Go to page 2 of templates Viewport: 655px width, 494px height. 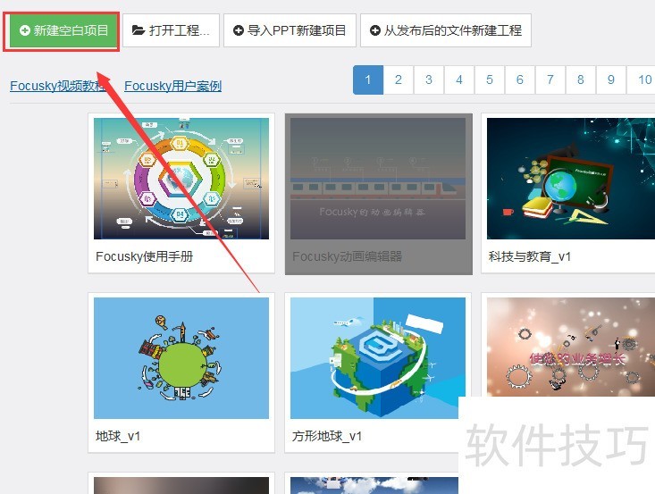click(399, 80)
